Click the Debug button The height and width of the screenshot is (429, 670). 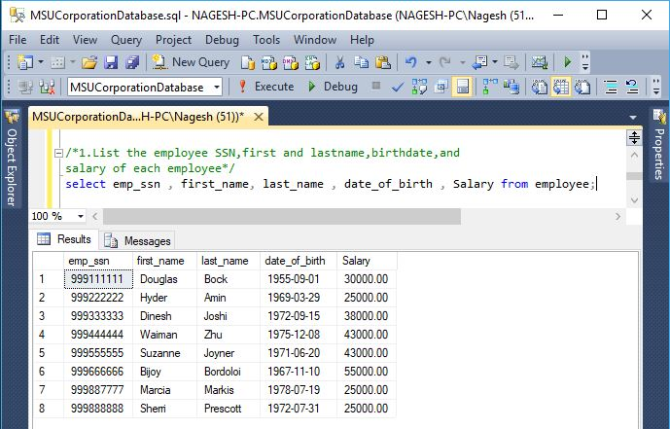(333, 87)
